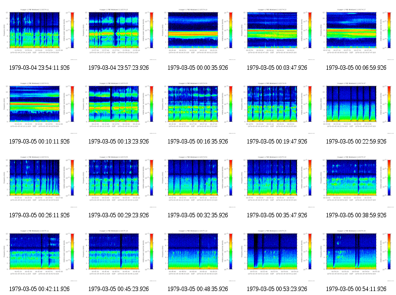The image size is (396, 295).
Task: Open the 1979-03-05 00:38:59.926 spectrogram thumbnail
Action: pos(356,181)
